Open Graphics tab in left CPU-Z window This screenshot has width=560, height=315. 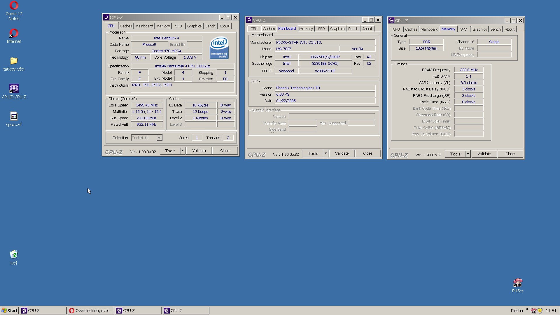[195, 26]
